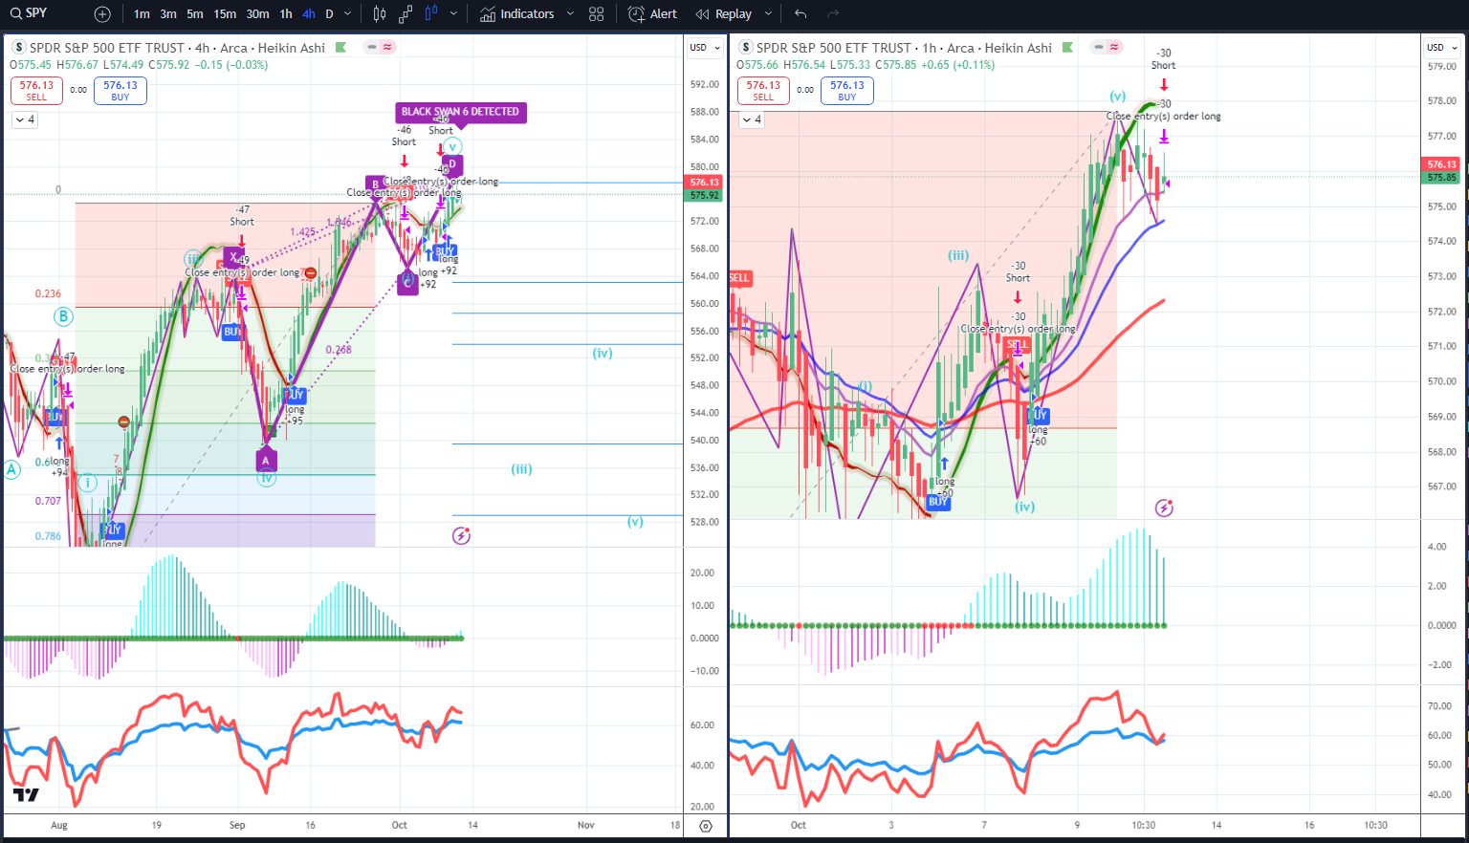Click the SPDR logo in the 4h chart legend

(18, 47)
